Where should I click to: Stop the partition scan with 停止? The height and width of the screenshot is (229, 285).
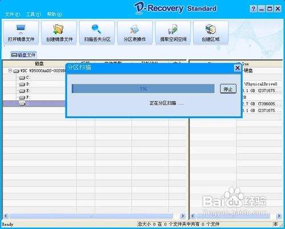tap(228, 89)
